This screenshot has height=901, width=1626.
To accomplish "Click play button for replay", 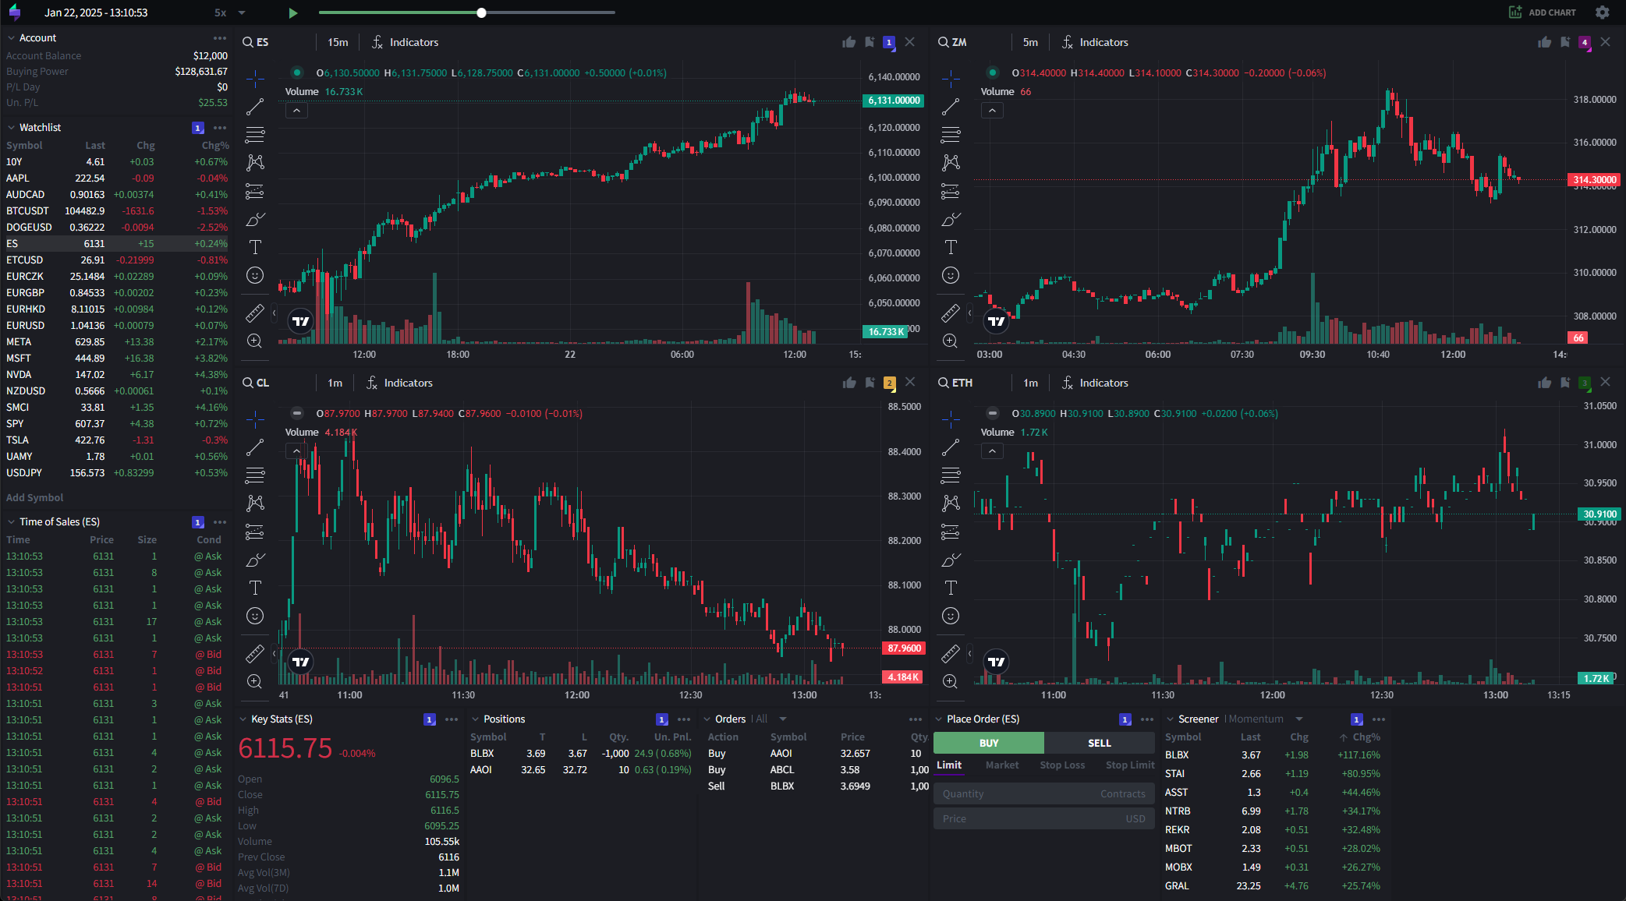I will 293,12.
